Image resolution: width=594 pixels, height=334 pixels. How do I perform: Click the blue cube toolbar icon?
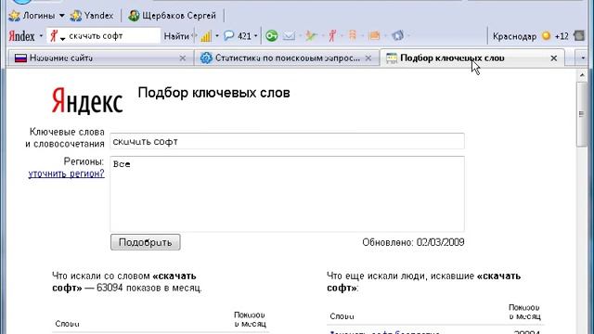[397, 35]
